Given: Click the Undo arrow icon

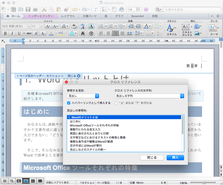Looking at the screenshot, I should coord(75,10).
